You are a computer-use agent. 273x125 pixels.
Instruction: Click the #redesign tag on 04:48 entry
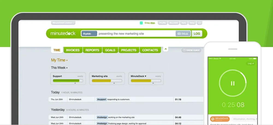click(x=102, y=117)
